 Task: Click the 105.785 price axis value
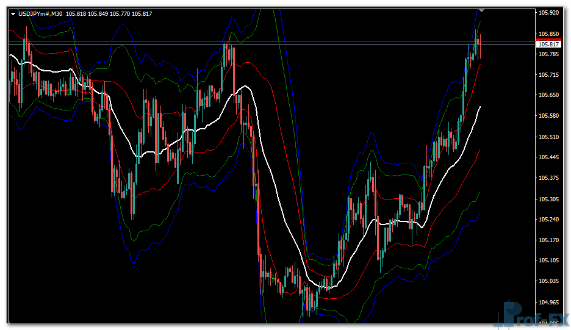(x=549, y=54)
